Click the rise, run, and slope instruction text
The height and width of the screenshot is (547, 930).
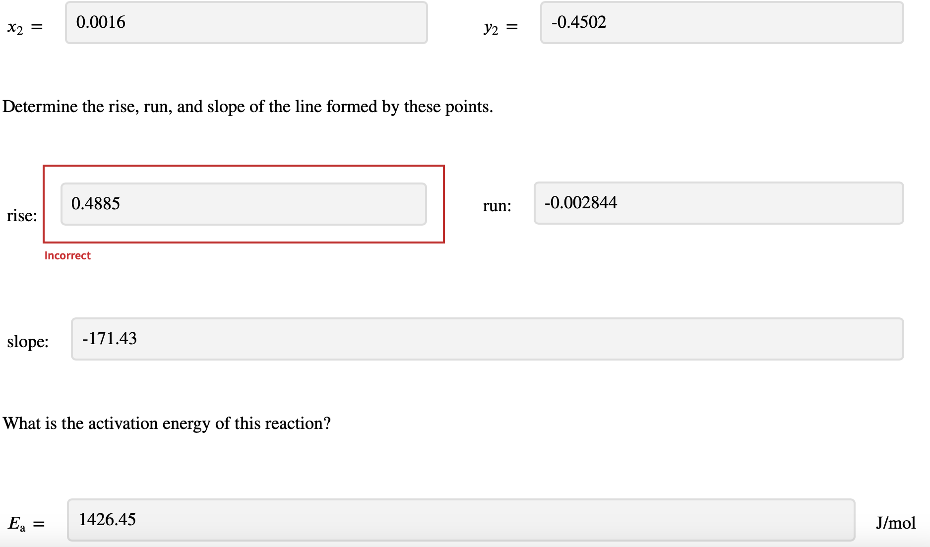247,106
